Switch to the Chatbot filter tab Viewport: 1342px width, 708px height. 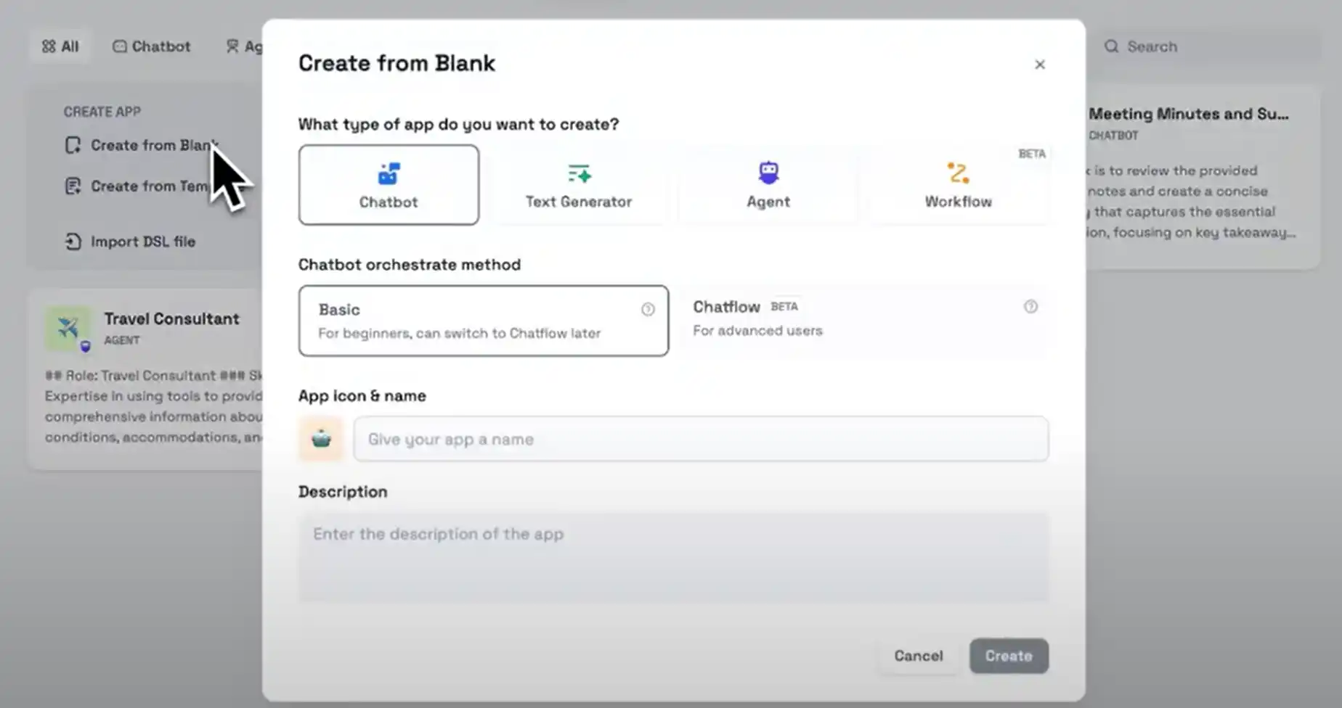click(152, 46)
